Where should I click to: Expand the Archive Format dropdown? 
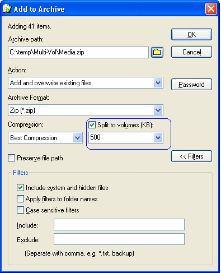coord(158,110)
